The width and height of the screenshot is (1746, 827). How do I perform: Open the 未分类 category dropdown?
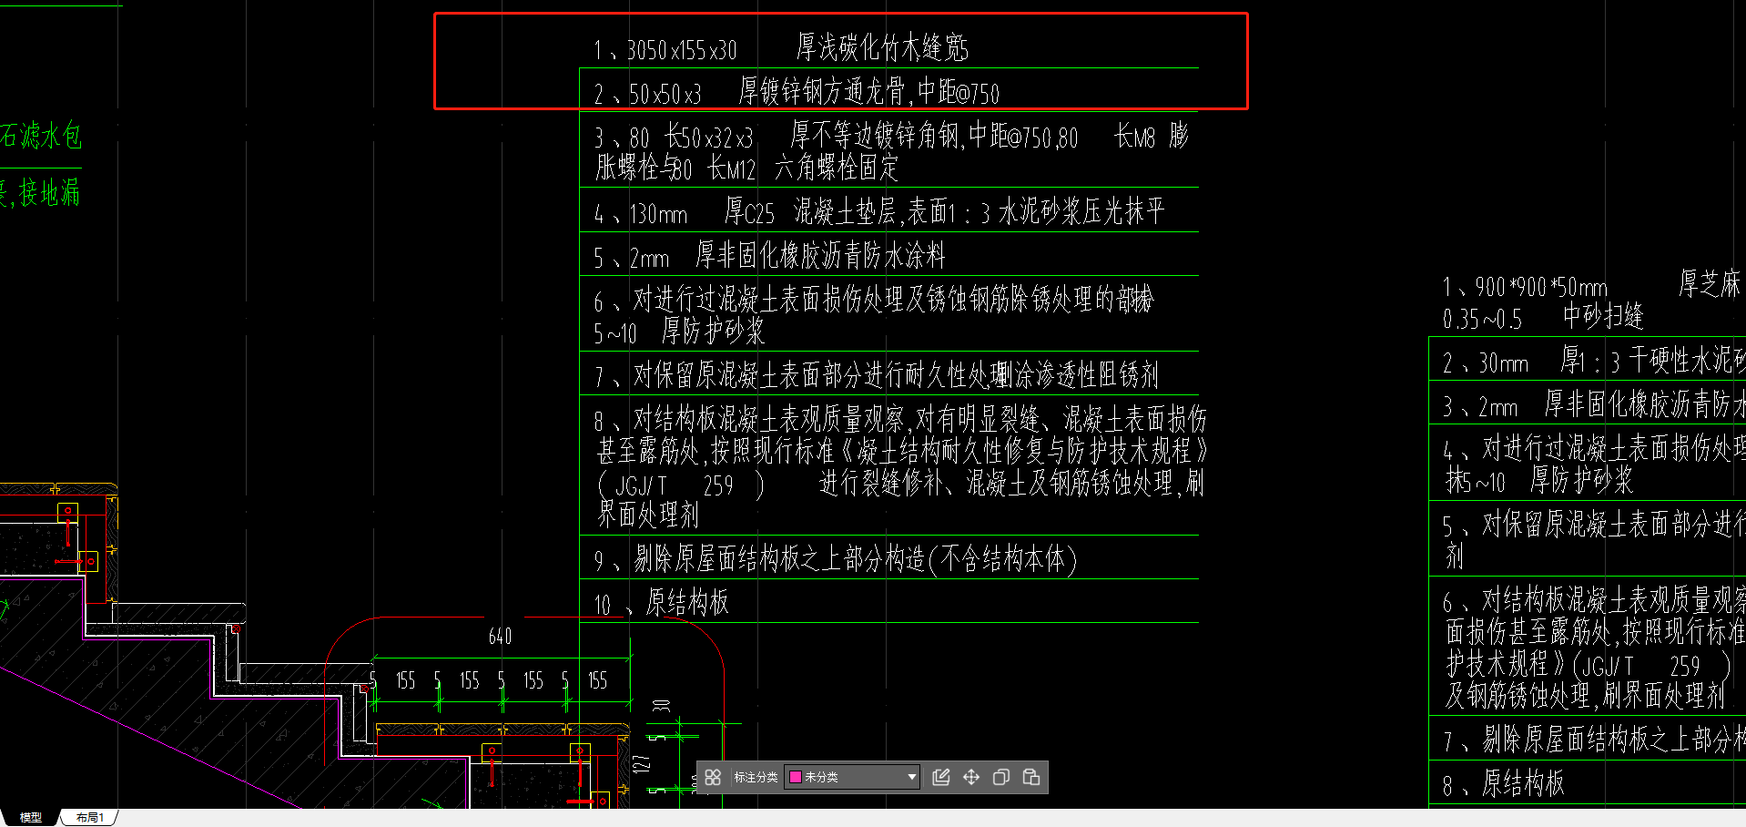point(852,777)
